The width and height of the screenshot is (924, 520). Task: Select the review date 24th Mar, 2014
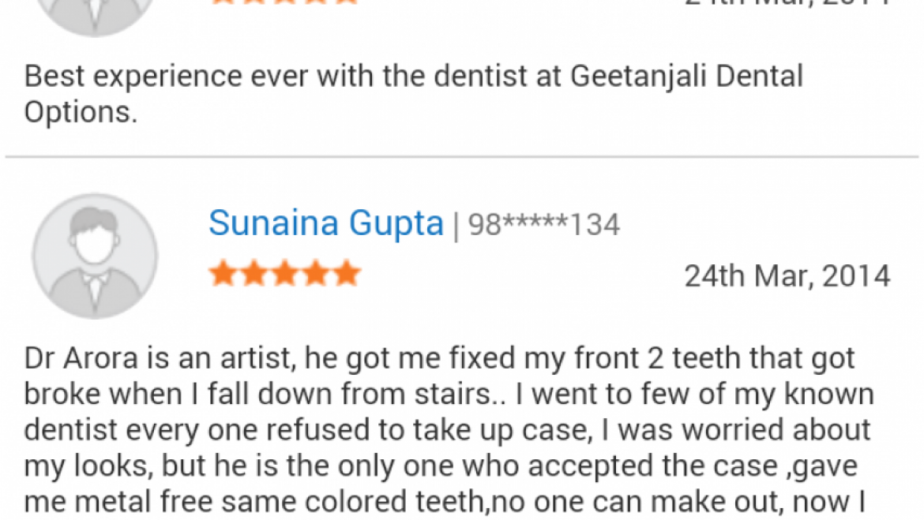[x=786, y=275]
